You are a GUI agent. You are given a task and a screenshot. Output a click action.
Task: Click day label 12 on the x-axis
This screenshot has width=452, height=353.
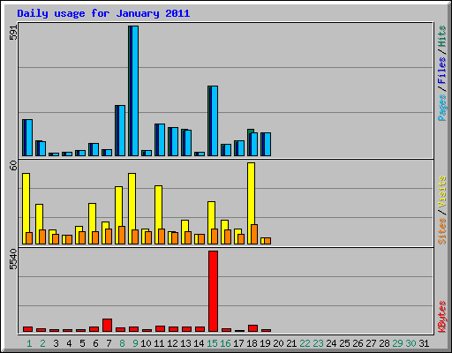(x=172, y=343)
